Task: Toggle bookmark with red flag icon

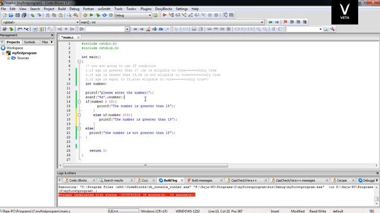Action: [x=286, y=22]
